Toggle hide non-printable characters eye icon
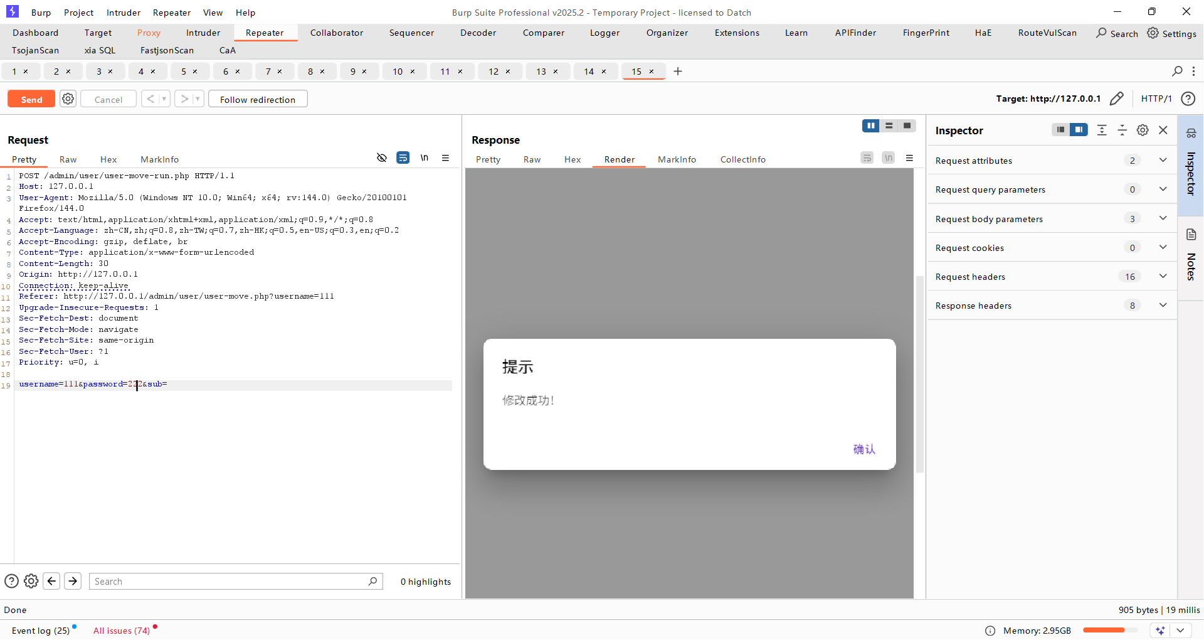This screenshot has height=640, width=1204. (x=381, y=158)
